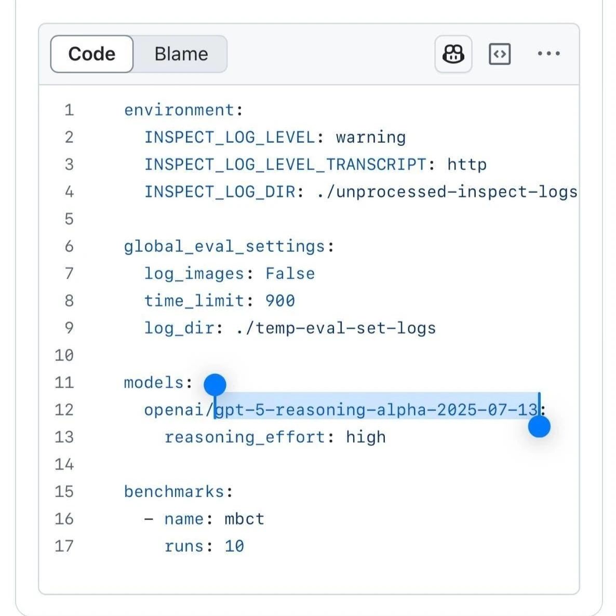Image resolution: width=616 pixels, height=616 pixels.
Task: Click highlighted 'gpt-5-reasoning-alpha-2025-07-13' text
Action: coord(377,410)
